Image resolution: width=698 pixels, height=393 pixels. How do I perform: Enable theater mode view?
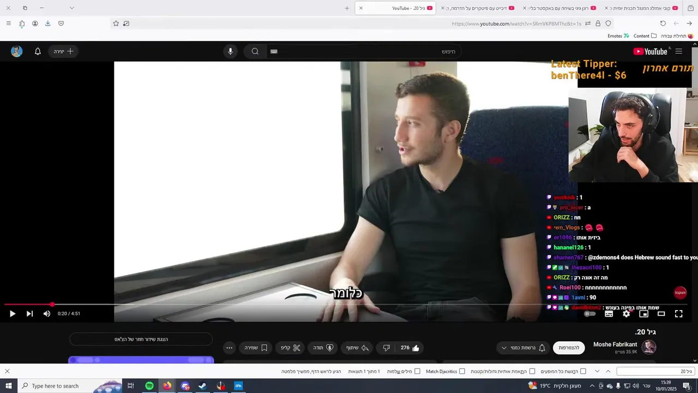(661, 314)
